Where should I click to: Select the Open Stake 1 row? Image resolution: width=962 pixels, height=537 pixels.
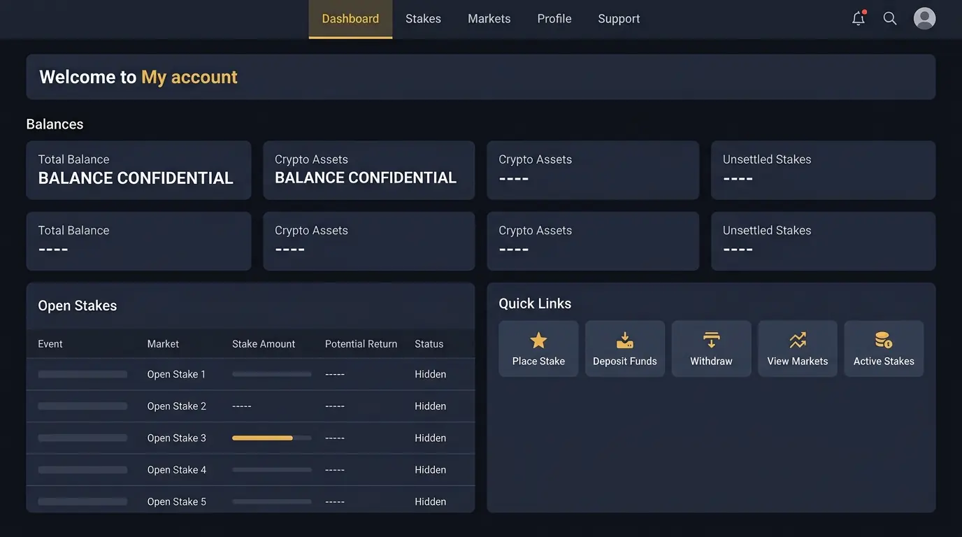250,374
